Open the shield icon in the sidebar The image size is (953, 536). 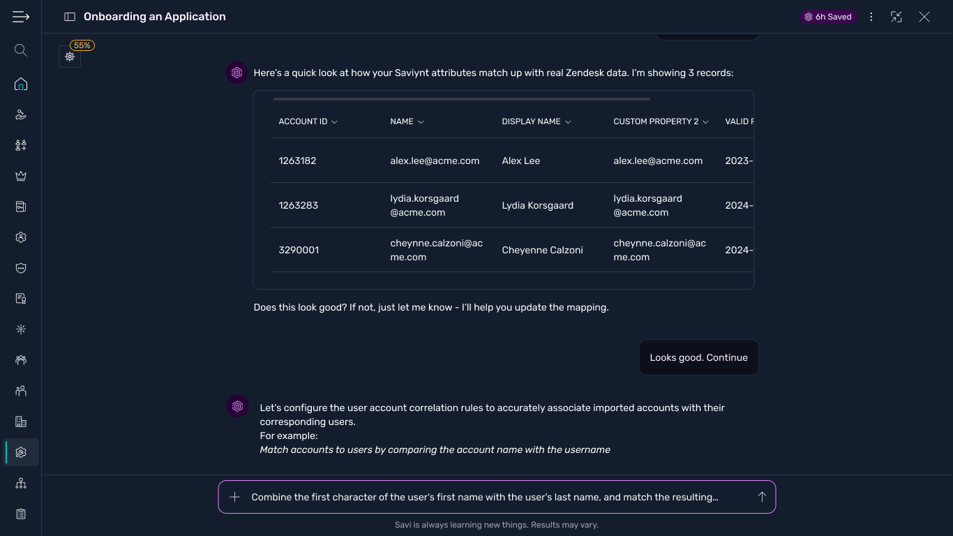tap(21, 268)
